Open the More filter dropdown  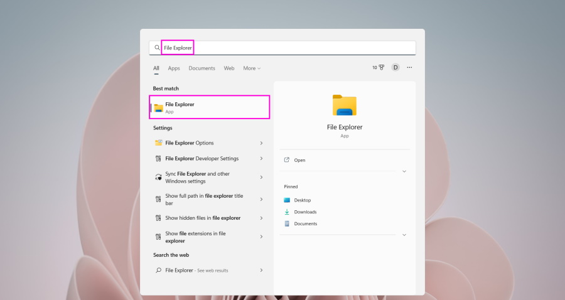(x=252, y=68)
